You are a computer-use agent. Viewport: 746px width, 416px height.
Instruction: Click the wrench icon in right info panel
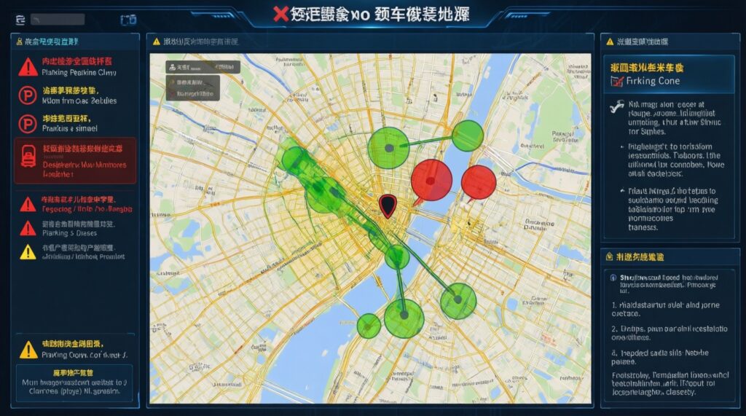(616, 106)
